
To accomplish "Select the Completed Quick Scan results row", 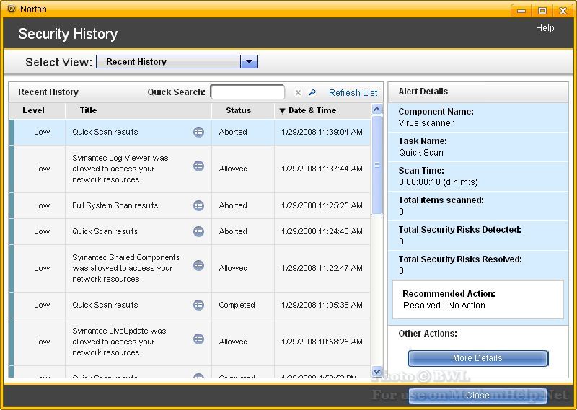I will coord(190,305).
